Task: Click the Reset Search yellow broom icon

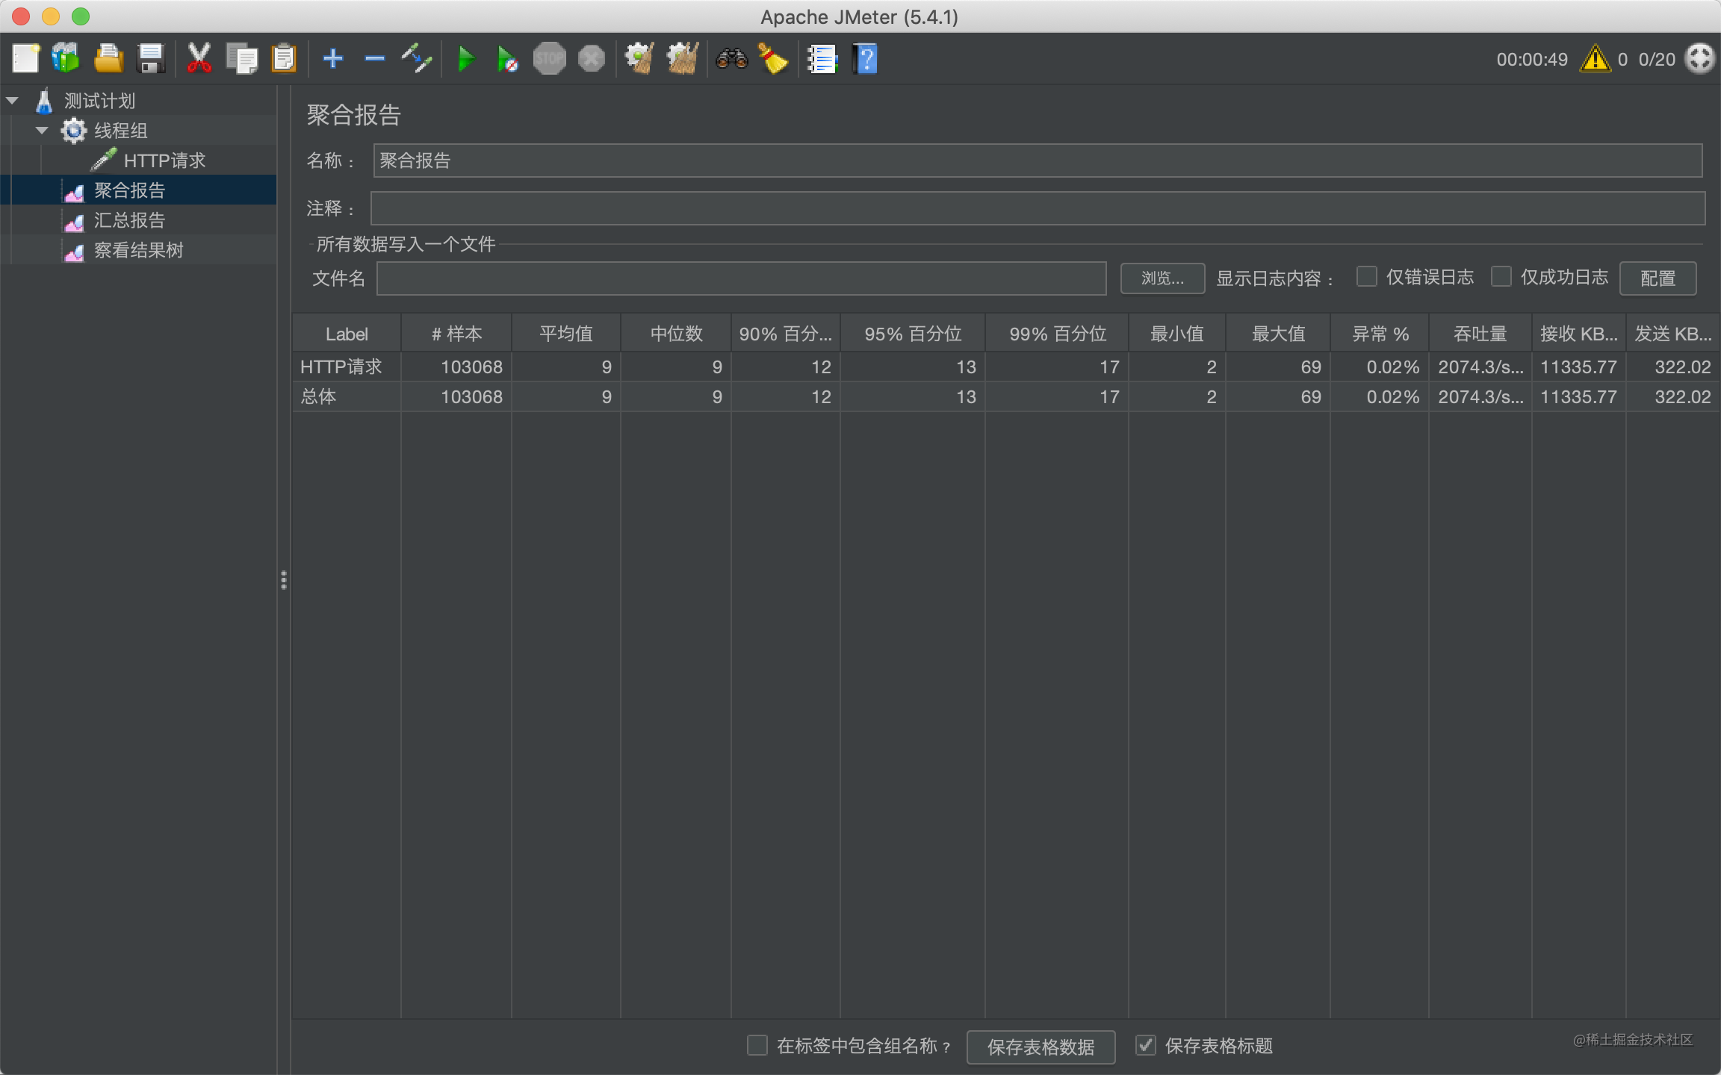Action: point(773,58)
